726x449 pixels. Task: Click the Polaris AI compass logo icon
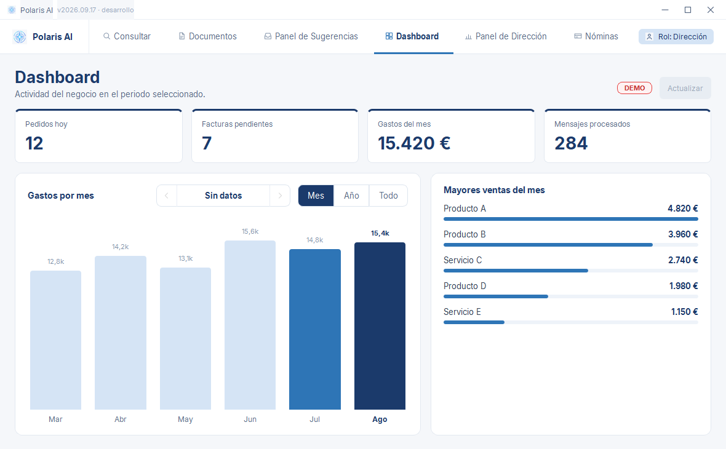[x=20, y=36]
